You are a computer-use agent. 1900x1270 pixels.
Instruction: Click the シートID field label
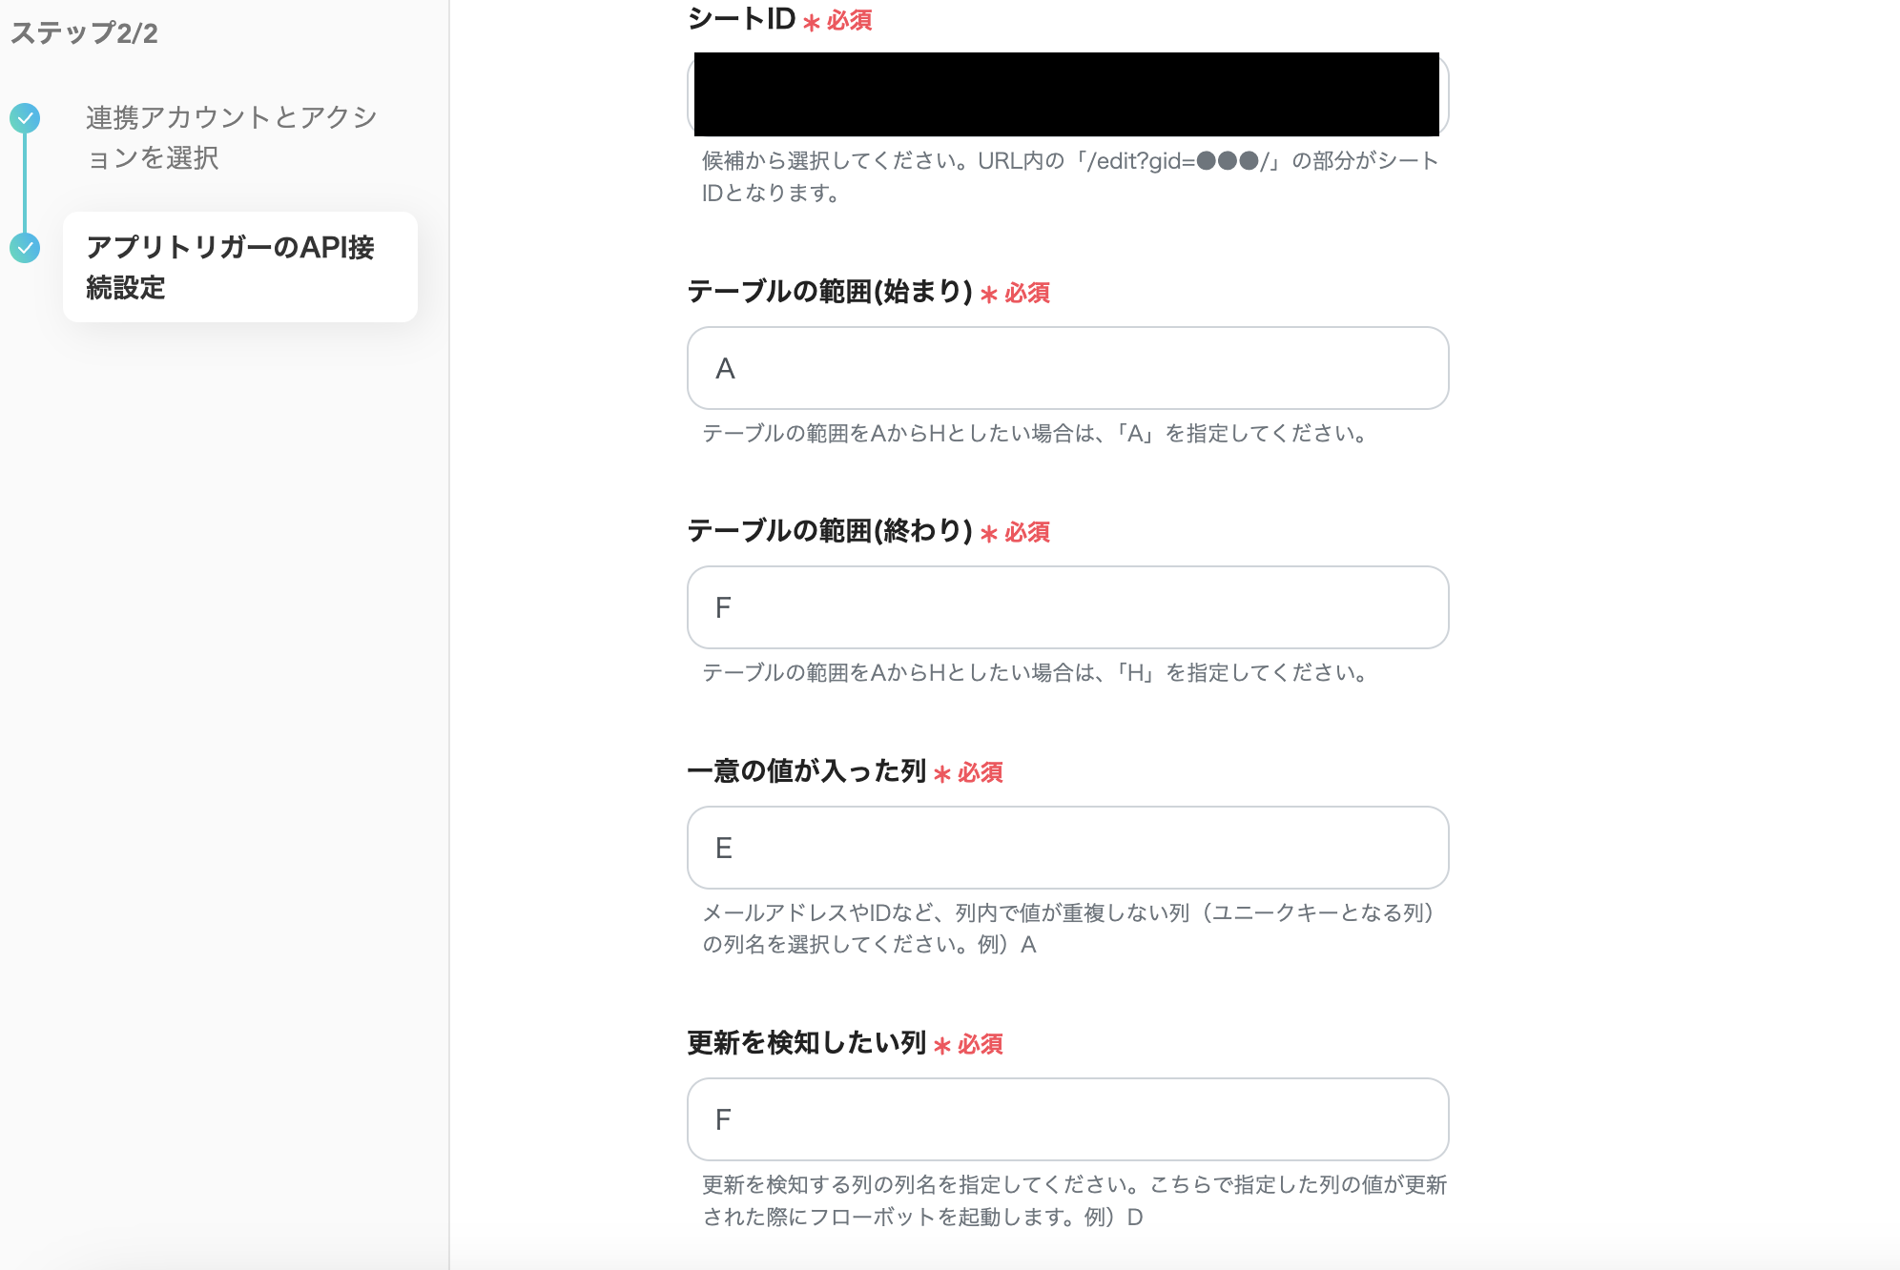pos(741,19)
